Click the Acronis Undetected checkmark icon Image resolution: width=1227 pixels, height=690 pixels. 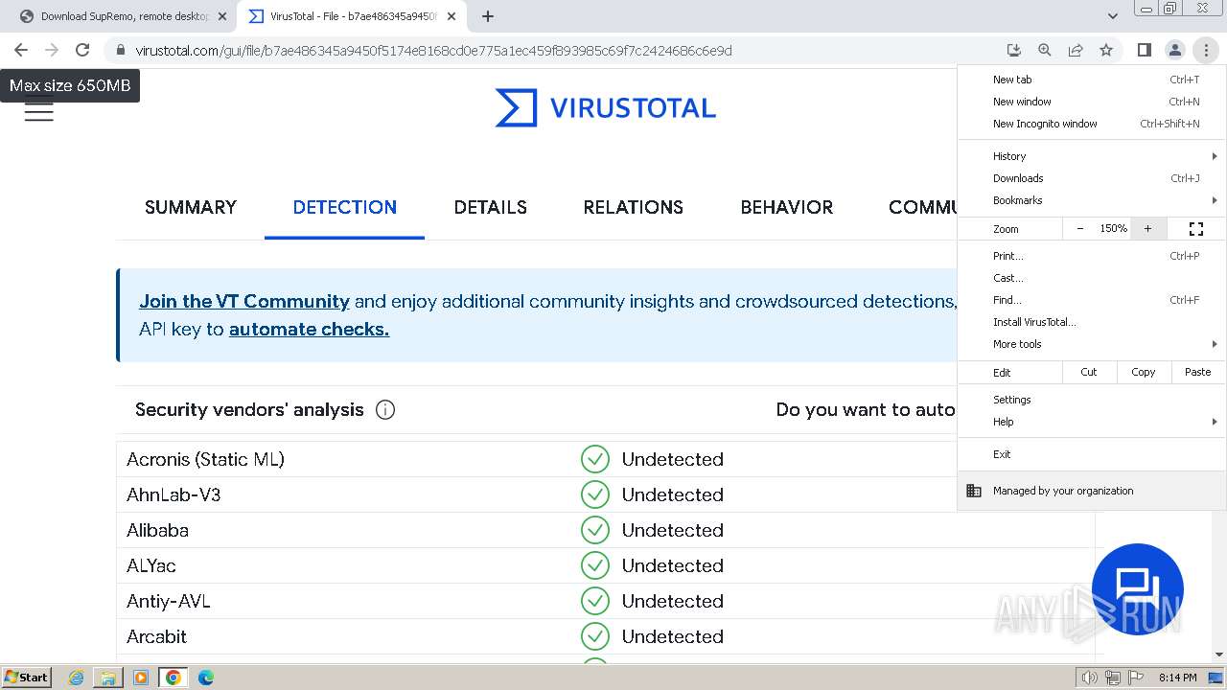[595, 459]
